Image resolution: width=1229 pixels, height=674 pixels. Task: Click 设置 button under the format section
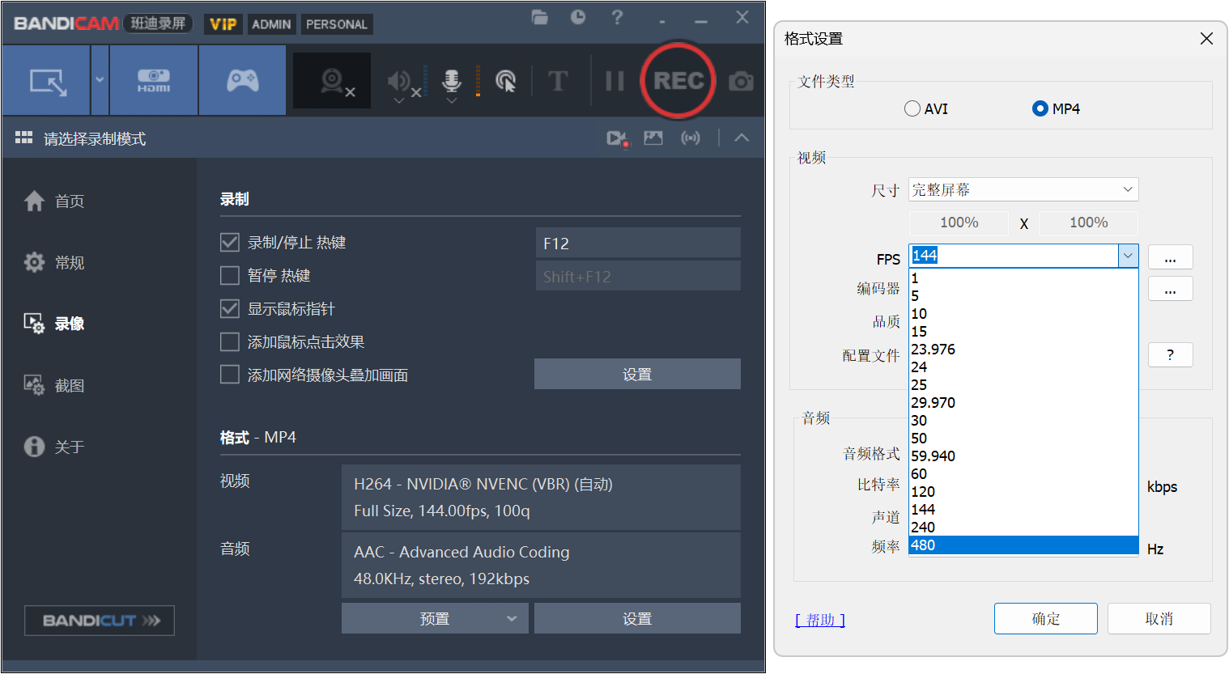tap(637, 619)
